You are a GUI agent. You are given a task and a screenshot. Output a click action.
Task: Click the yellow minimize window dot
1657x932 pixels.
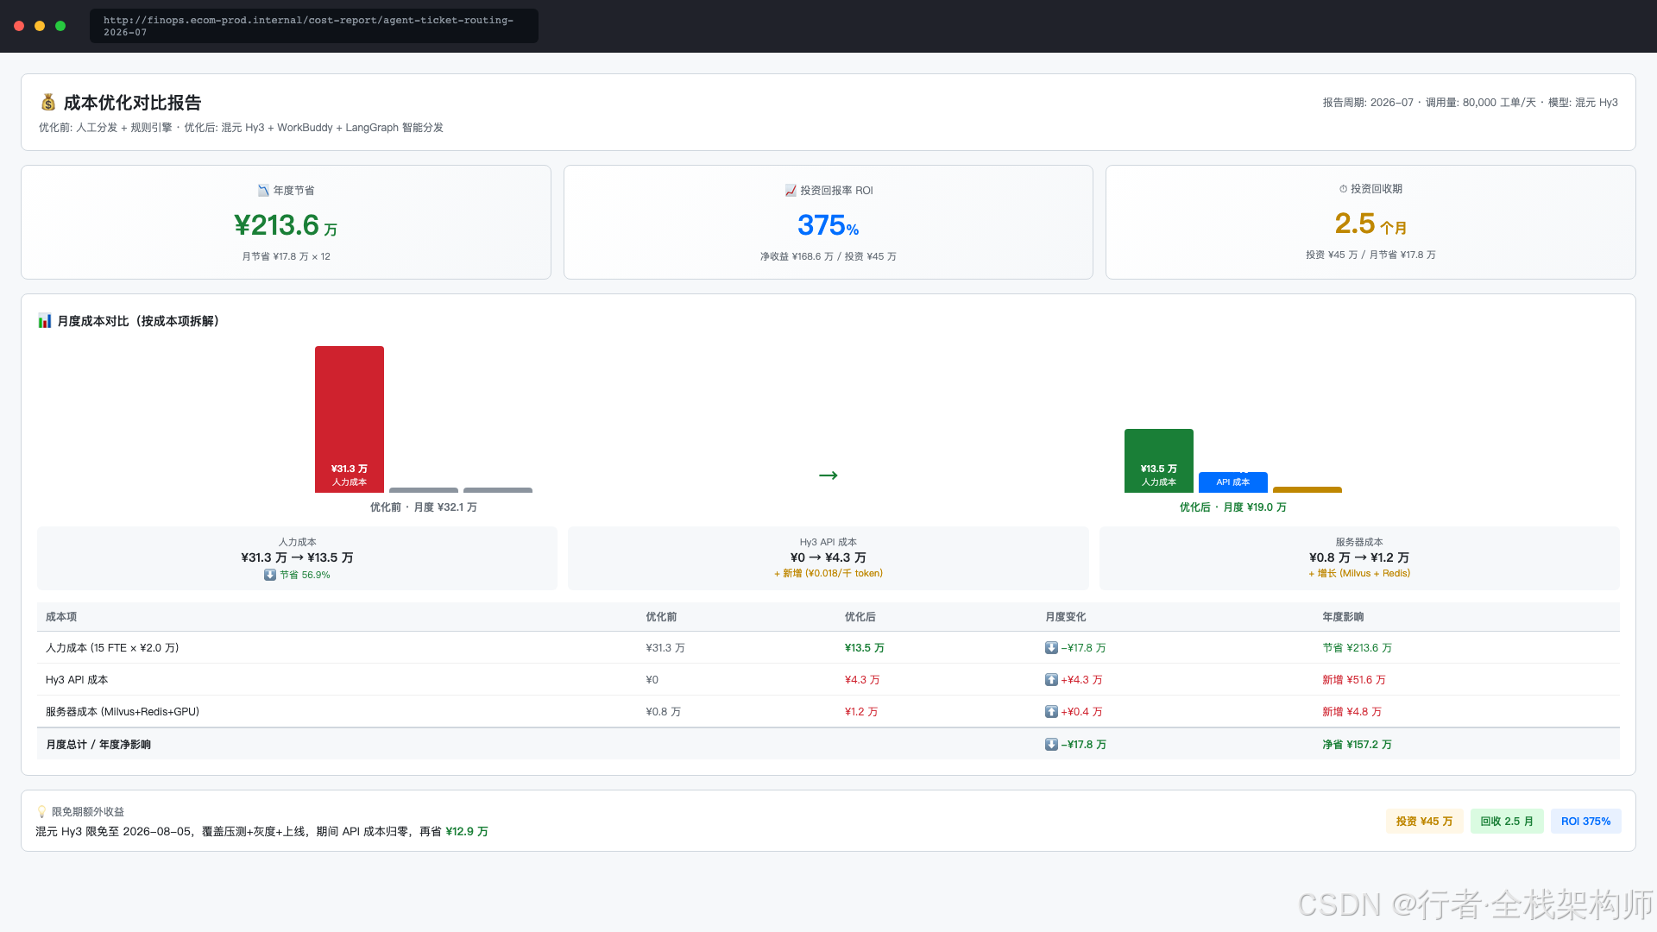coord(40,26)
